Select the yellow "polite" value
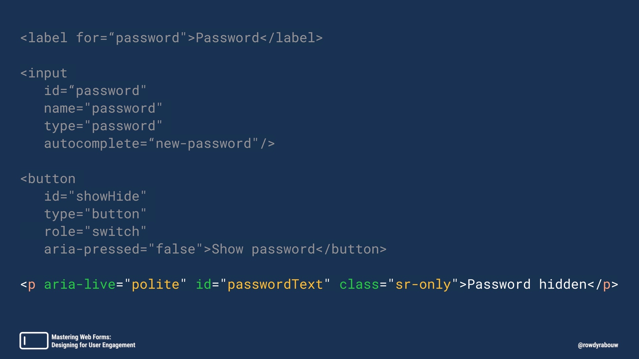 click(155, 285)
